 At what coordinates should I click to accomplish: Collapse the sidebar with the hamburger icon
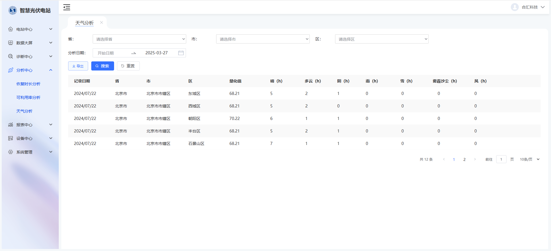pos(67,7)
